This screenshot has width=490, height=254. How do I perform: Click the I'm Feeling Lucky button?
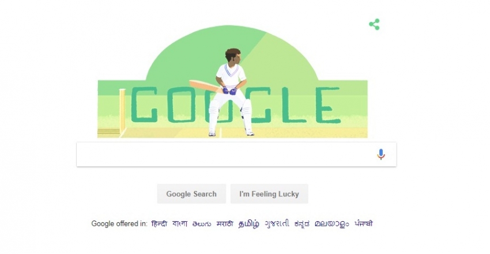click(x=269, y=194)
